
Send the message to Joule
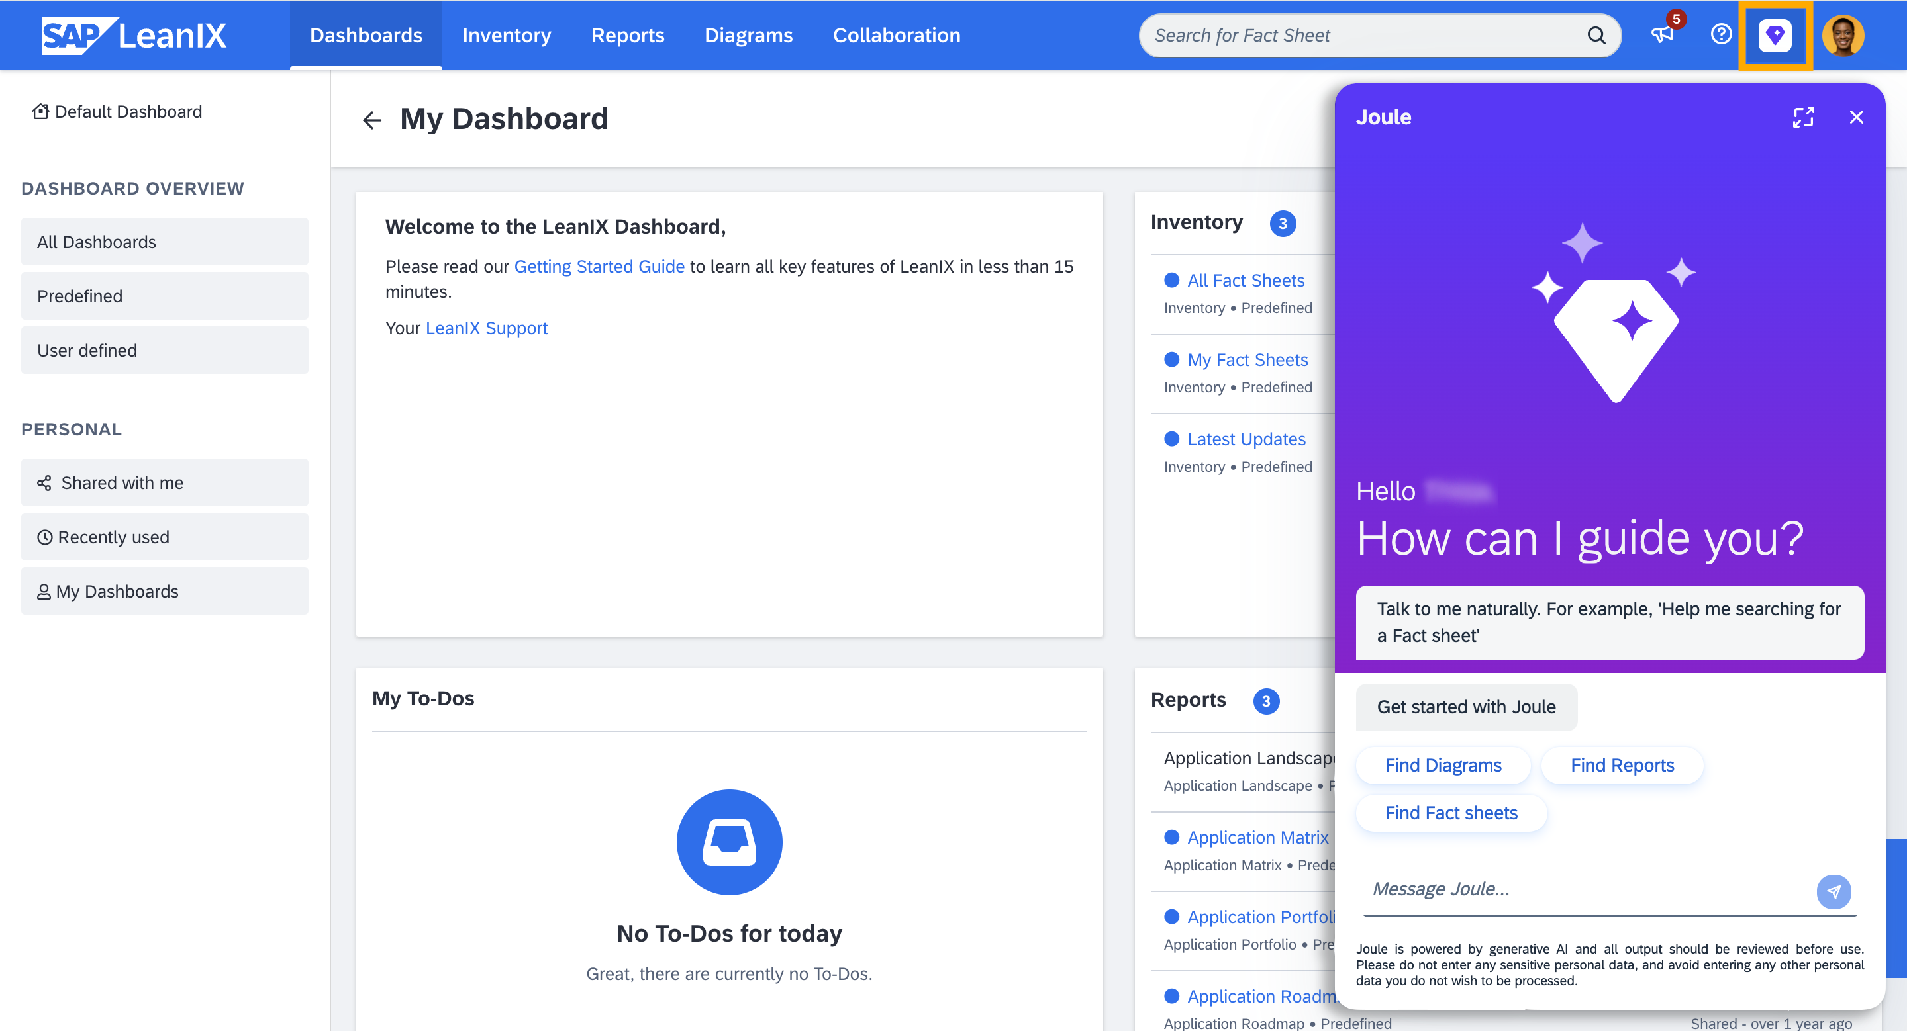pyautogui.click(x=1833, y=891)
